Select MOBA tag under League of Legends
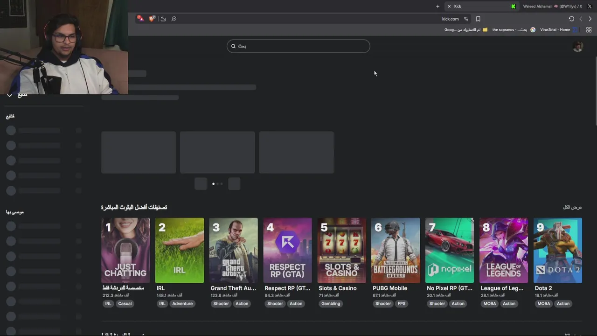The width and height of the screenshot is (597, 336). coord(490,303)
